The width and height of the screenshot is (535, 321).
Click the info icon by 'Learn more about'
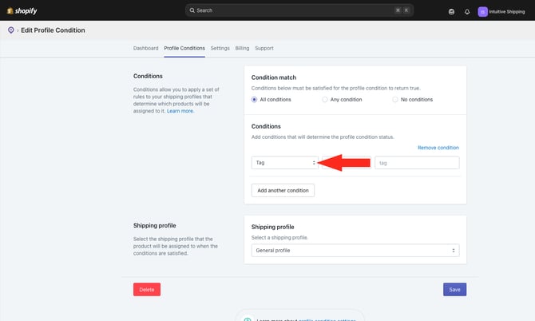coord(248,319)
